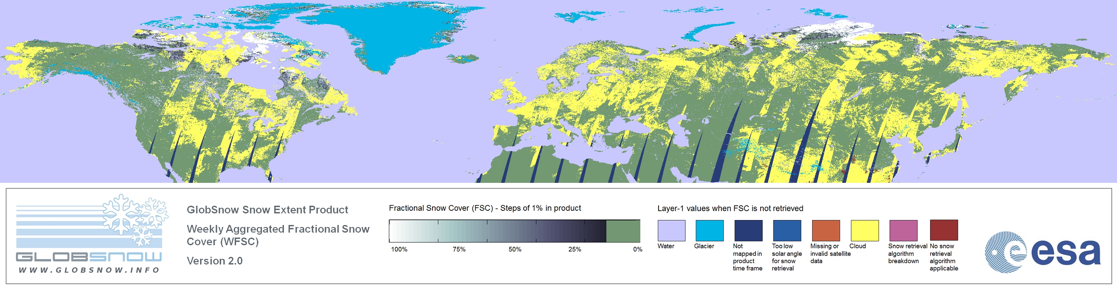Click the Glacier cyan legend swatch
The height and width of the screenshot is (289, 1117).
tap(709, 231)
